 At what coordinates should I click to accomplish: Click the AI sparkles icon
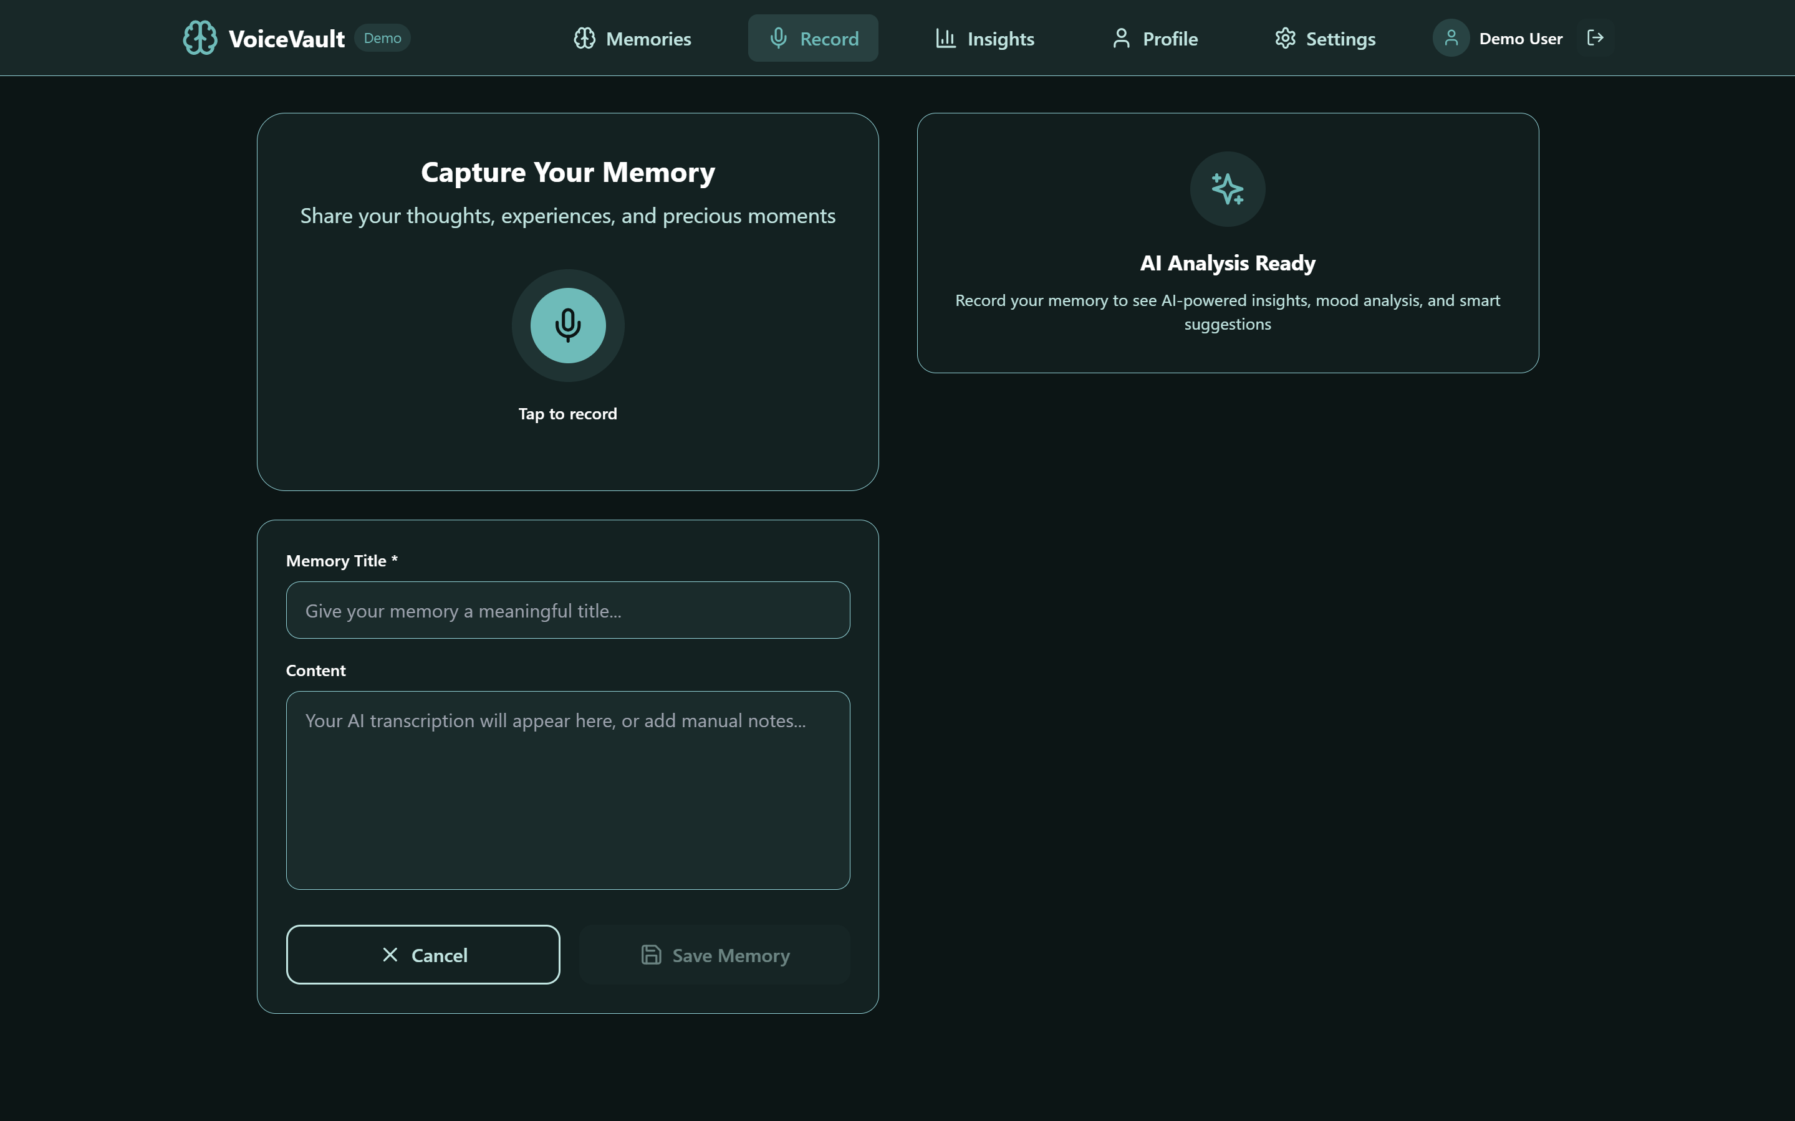click(1227, 189)
